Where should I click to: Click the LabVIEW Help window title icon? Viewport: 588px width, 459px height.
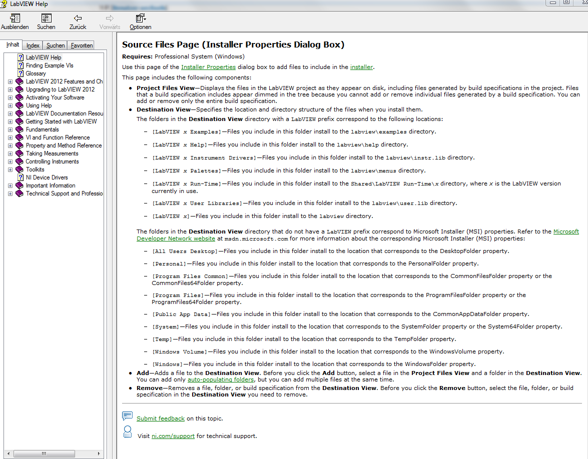click(4, 4)
